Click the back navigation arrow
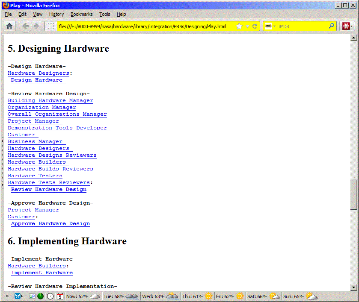Screen dimensions: 359x302 coord(25,26)
